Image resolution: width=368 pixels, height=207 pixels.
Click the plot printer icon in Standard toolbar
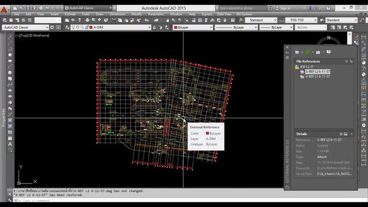tap(87, 20)
